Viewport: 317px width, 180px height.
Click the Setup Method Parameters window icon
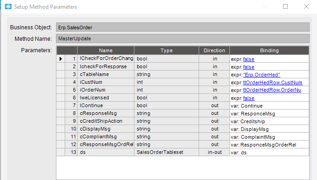coord(8,7)
